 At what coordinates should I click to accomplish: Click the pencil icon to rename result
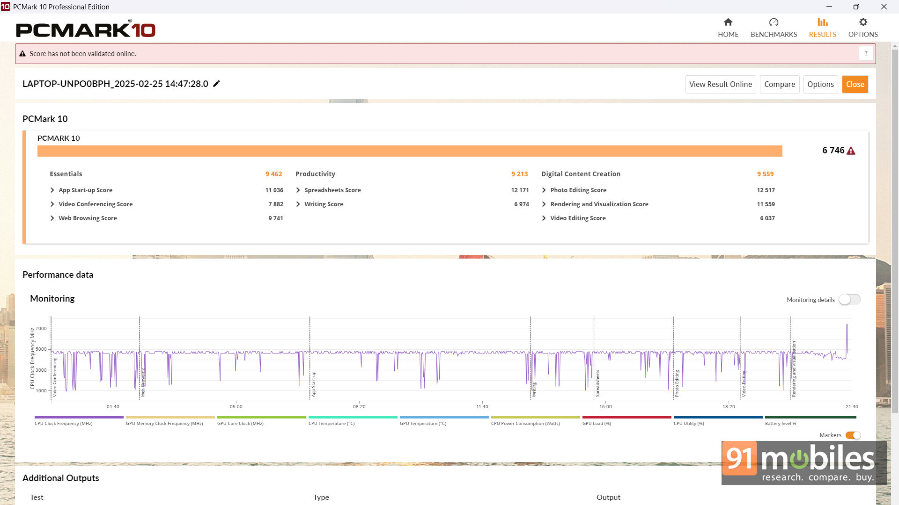(x=216, y=84)
